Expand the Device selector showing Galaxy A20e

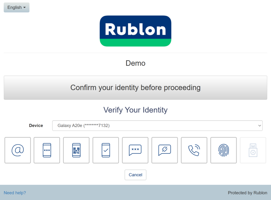[157, 126]
